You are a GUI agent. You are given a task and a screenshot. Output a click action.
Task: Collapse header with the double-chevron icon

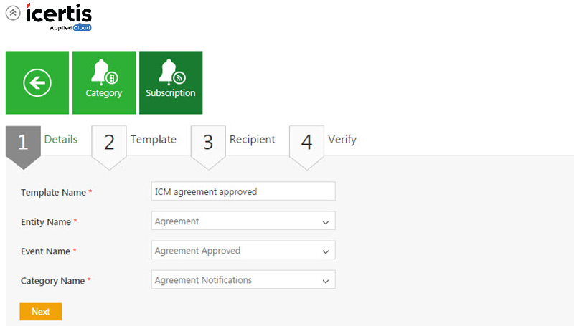coord(13,13)
